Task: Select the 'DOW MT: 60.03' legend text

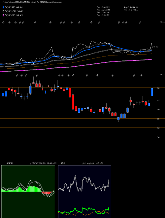Action: 14,12
